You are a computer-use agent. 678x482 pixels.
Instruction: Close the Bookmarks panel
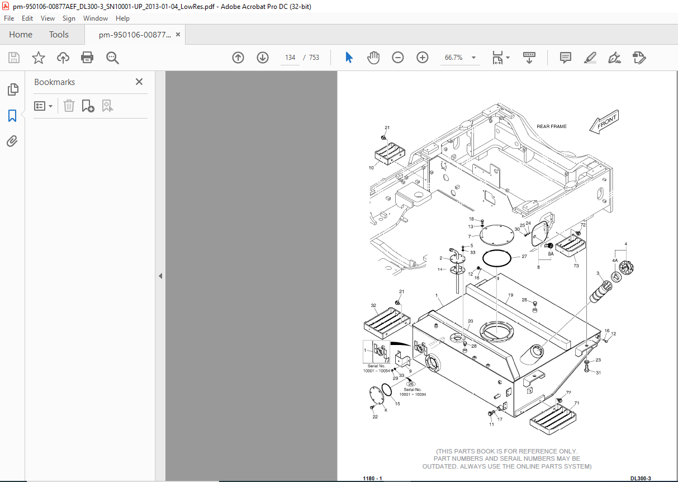(139, 82)
